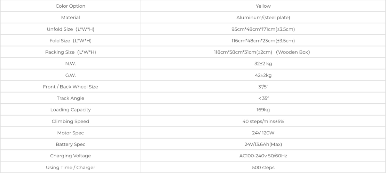
Task: Select the 116cm*48cm*23cm fold dimensions
Action: pos(263,41)
